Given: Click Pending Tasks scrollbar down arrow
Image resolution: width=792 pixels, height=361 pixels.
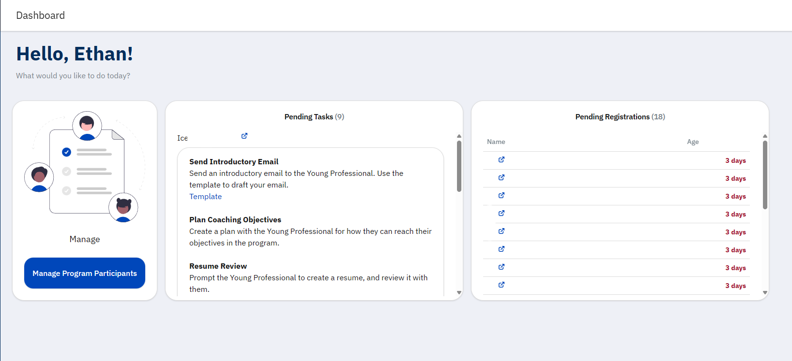Looking at the screenshot, I should [x=459, y=292].
